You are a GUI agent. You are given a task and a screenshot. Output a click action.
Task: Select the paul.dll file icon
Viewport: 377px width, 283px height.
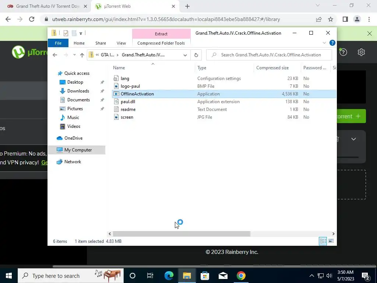116,102
